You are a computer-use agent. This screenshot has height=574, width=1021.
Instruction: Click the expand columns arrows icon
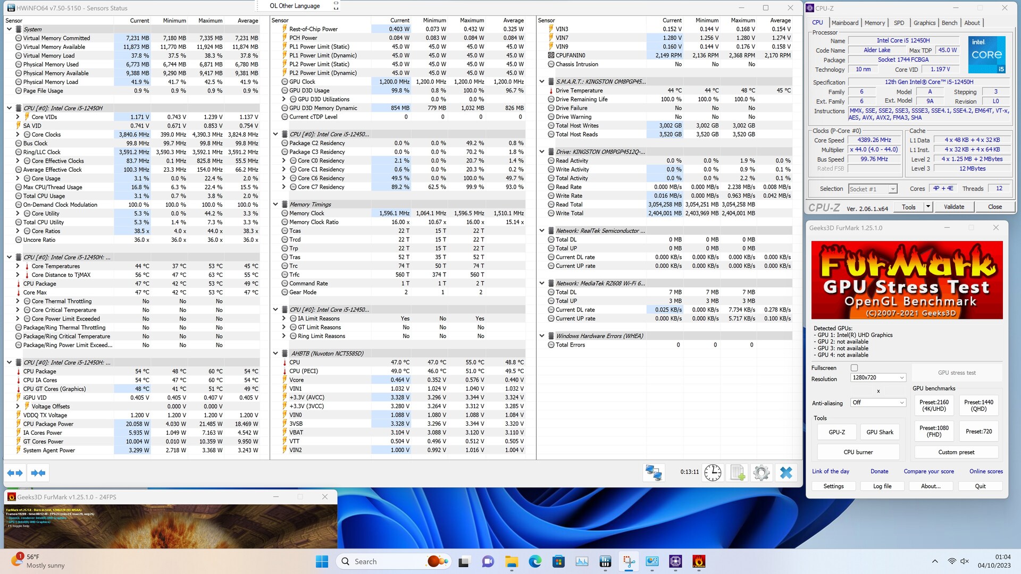point(15,472)
